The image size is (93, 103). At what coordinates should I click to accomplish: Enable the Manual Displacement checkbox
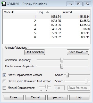[4, 88]
